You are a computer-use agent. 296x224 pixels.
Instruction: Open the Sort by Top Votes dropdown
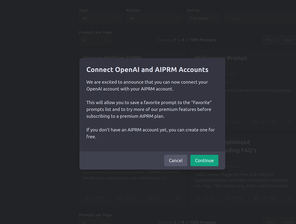tap(203, 18)
